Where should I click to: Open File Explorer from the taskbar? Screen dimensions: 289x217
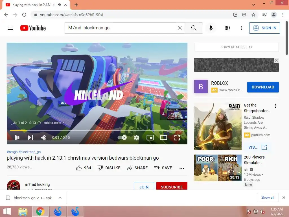[x=23, y=211]
